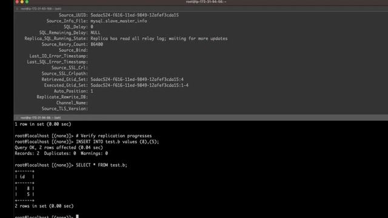Select the upper ssh pane title bar
388x218 pixels.
pos(201,8)
